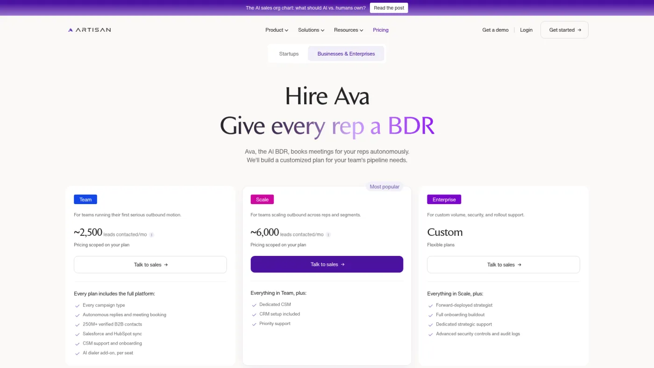This screenshot has height=368, width=654.
Task: Click Get started button
Action: [x=564, y=30]
